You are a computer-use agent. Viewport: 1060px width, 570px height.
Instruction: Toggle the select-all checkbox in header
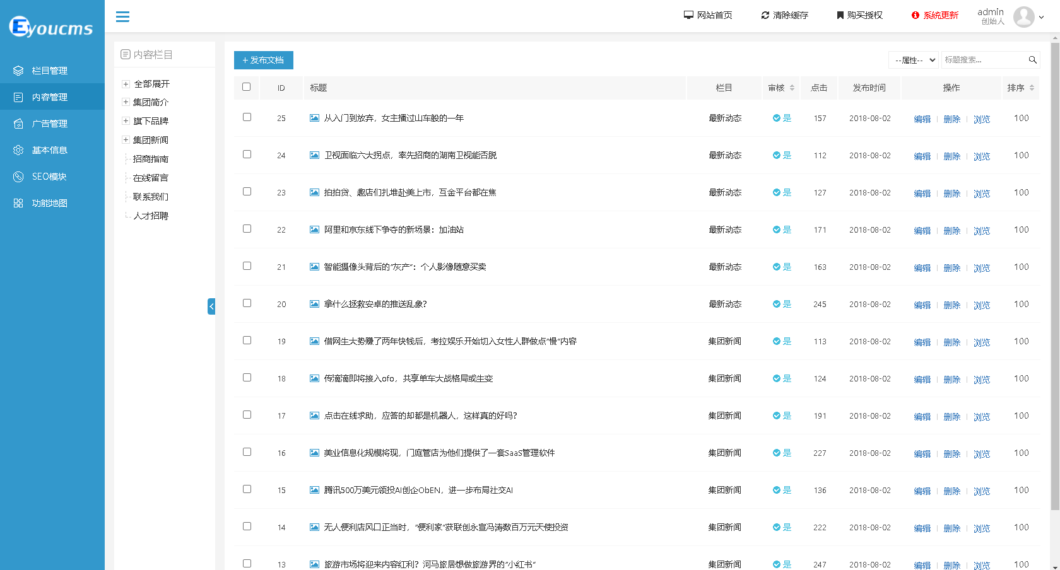click(x=246, y=87)
